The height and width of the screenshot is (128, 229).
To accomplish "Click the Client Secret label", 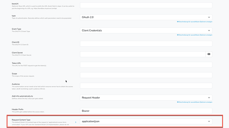I will [x=17, y=53].
